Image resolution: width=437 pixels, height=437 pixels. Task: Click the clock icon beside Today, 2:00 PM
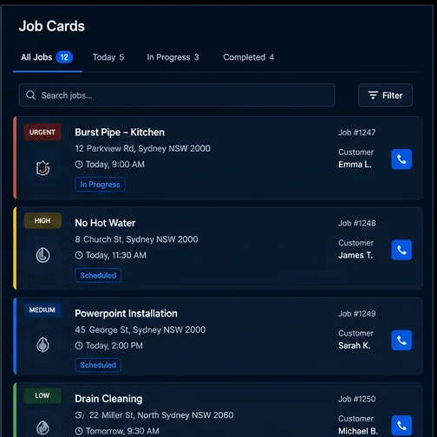click(x=79, y=346)
